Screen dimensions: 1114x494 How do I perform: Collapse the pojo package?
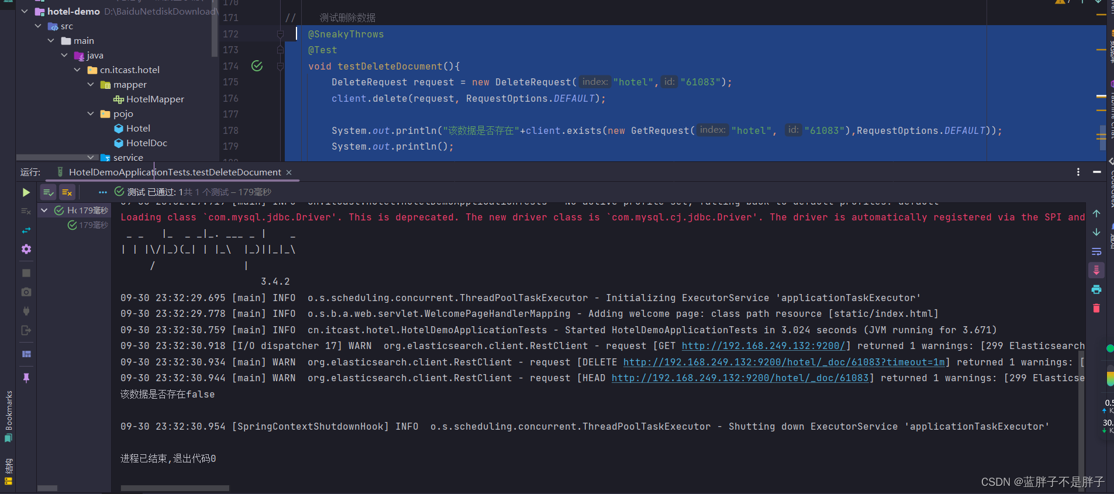pos(91,113)
